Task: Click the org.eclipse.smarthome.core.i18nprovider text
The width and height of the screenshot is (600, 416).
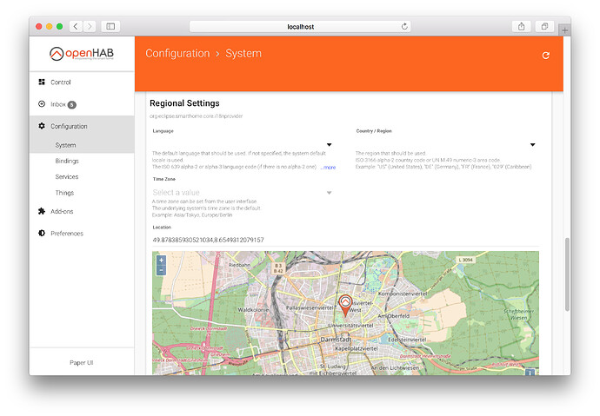Action: [x=196, y=116]
